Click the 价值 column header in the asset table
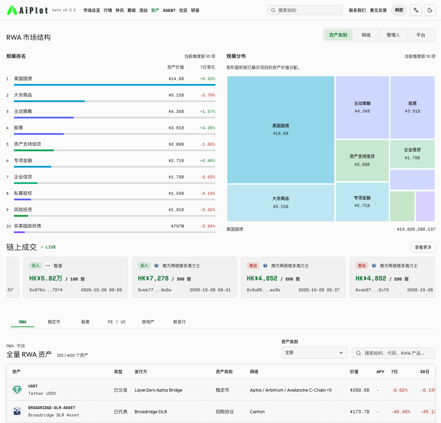441x423 pixels. [x=354, y=372]
